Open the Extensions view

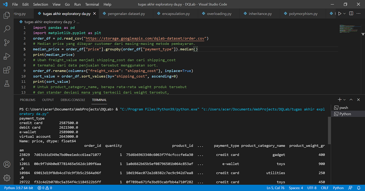7,70
